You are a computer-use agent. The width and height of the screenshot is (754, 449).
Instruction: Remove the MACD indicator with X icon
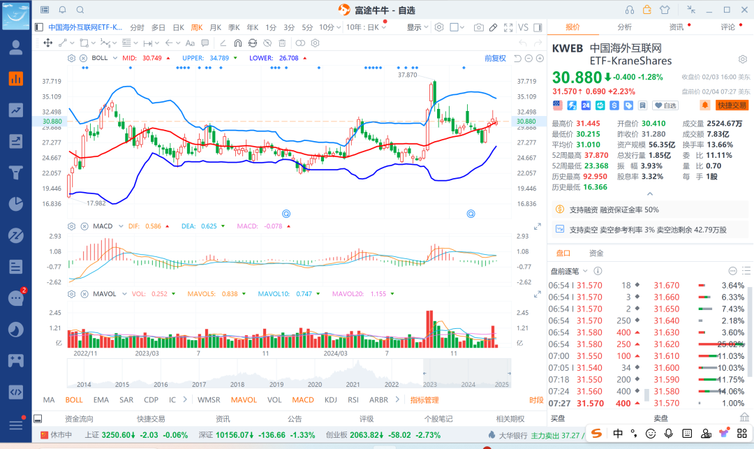pyautogui.click(x=84, y=226)
